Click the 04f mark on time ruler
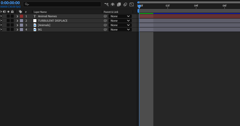Viewport: 240px width, 126px height. 196,6
